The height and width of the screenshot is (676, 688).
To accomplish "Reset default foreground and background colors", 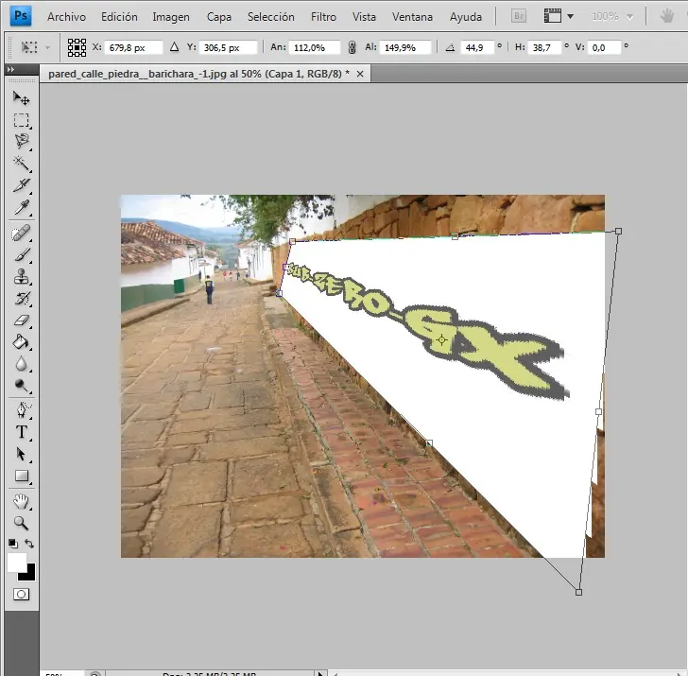I will point(12,544).
